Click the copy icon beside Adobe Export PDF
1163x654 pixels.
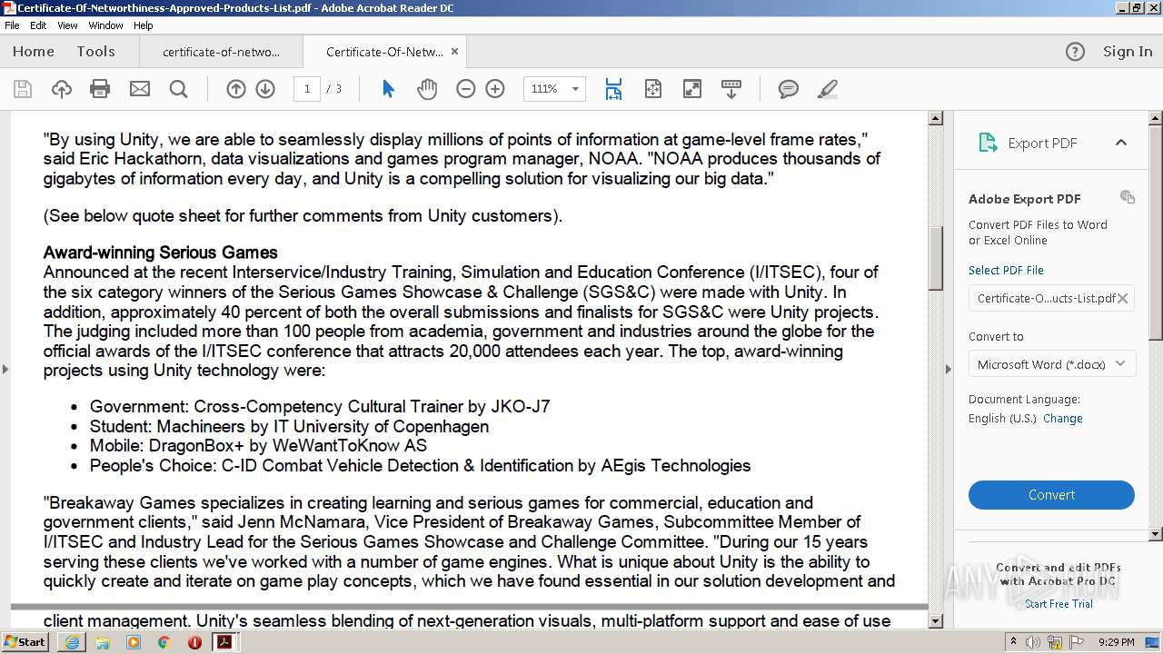(x=1128, y=197)
